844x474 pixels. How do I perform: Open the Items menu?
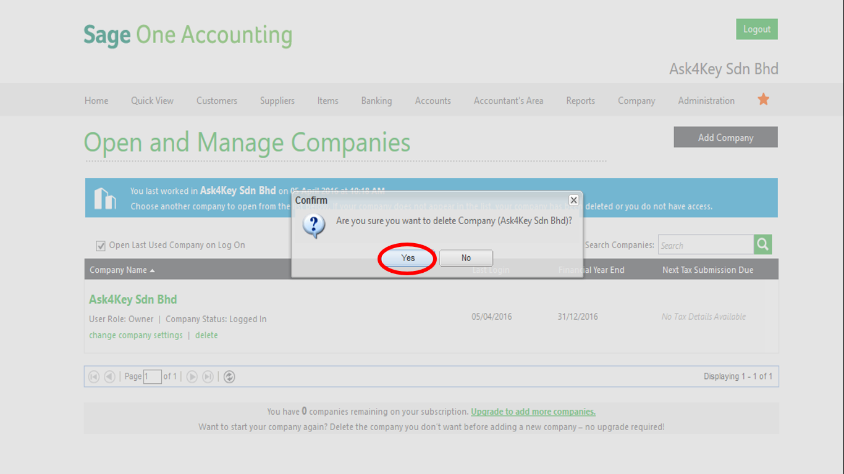pyautogui.click(x=328, y=101)
